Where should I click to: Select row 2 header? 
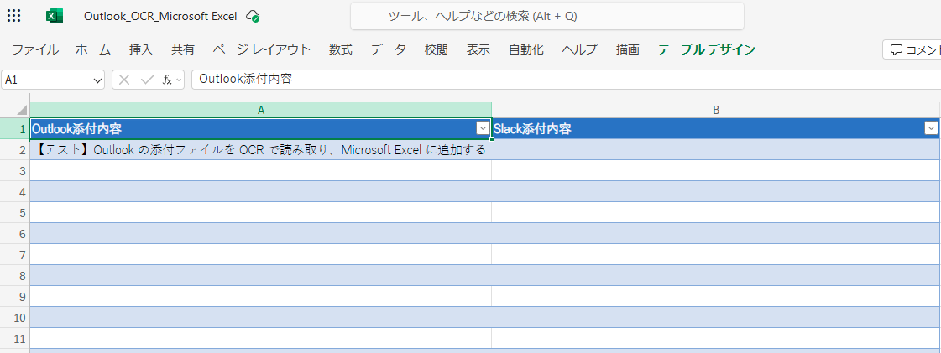pyautogui.click(x=14, y=150)
